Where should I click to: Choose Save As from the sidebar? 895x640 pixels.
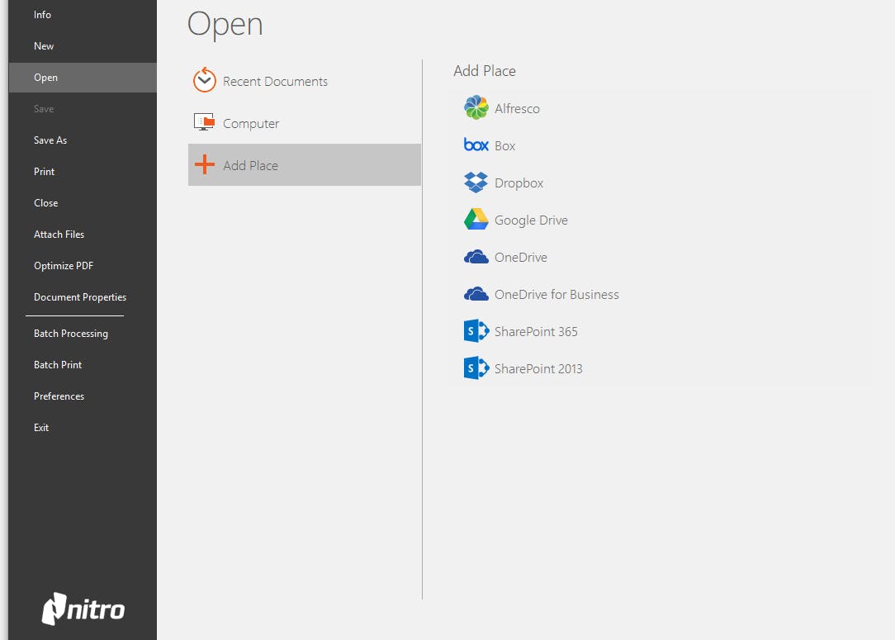coord(50,140)
